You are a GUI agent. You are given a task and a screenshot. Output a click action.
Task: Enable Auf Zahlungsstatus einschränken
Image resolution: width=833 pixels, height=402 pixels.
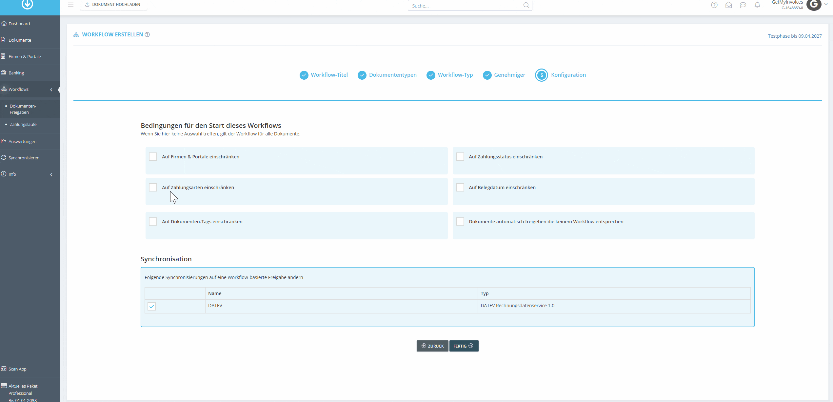point(460,157)
